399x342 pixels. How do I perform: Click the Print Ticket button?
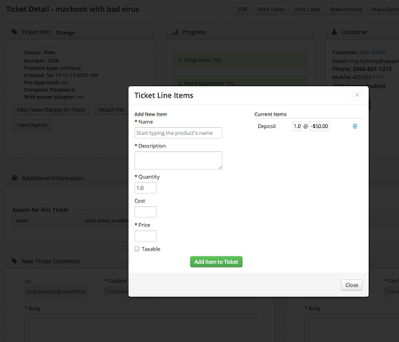click(270, 10)
